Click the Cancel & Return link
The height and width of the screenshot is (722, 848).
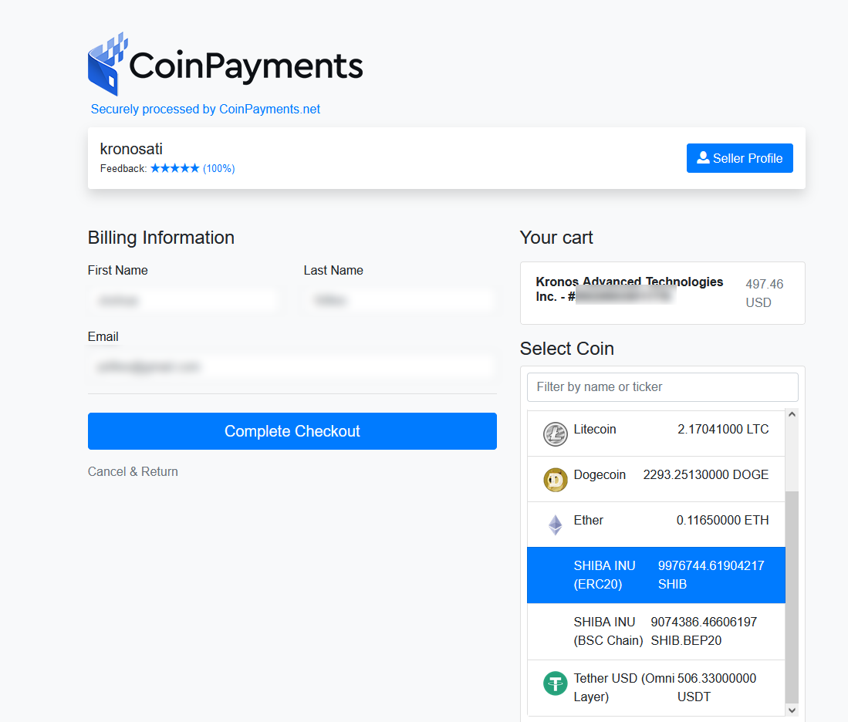(x=133, y=471)
